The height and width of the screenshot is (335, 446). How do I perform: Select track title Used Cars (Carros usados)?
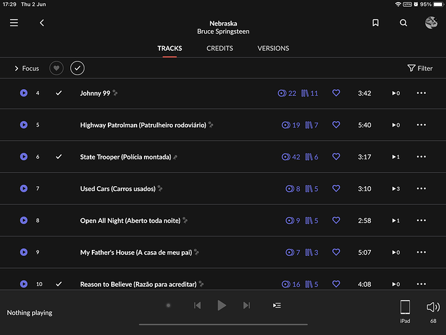(x=118, y=189)
